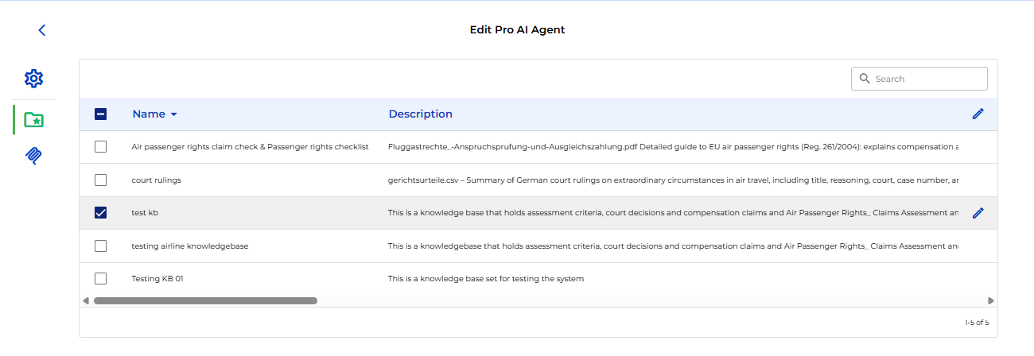This screenshot has width=1034, height=356.
Task: Enable the Testing KB 01 checkbox
Action: point(101,279)
